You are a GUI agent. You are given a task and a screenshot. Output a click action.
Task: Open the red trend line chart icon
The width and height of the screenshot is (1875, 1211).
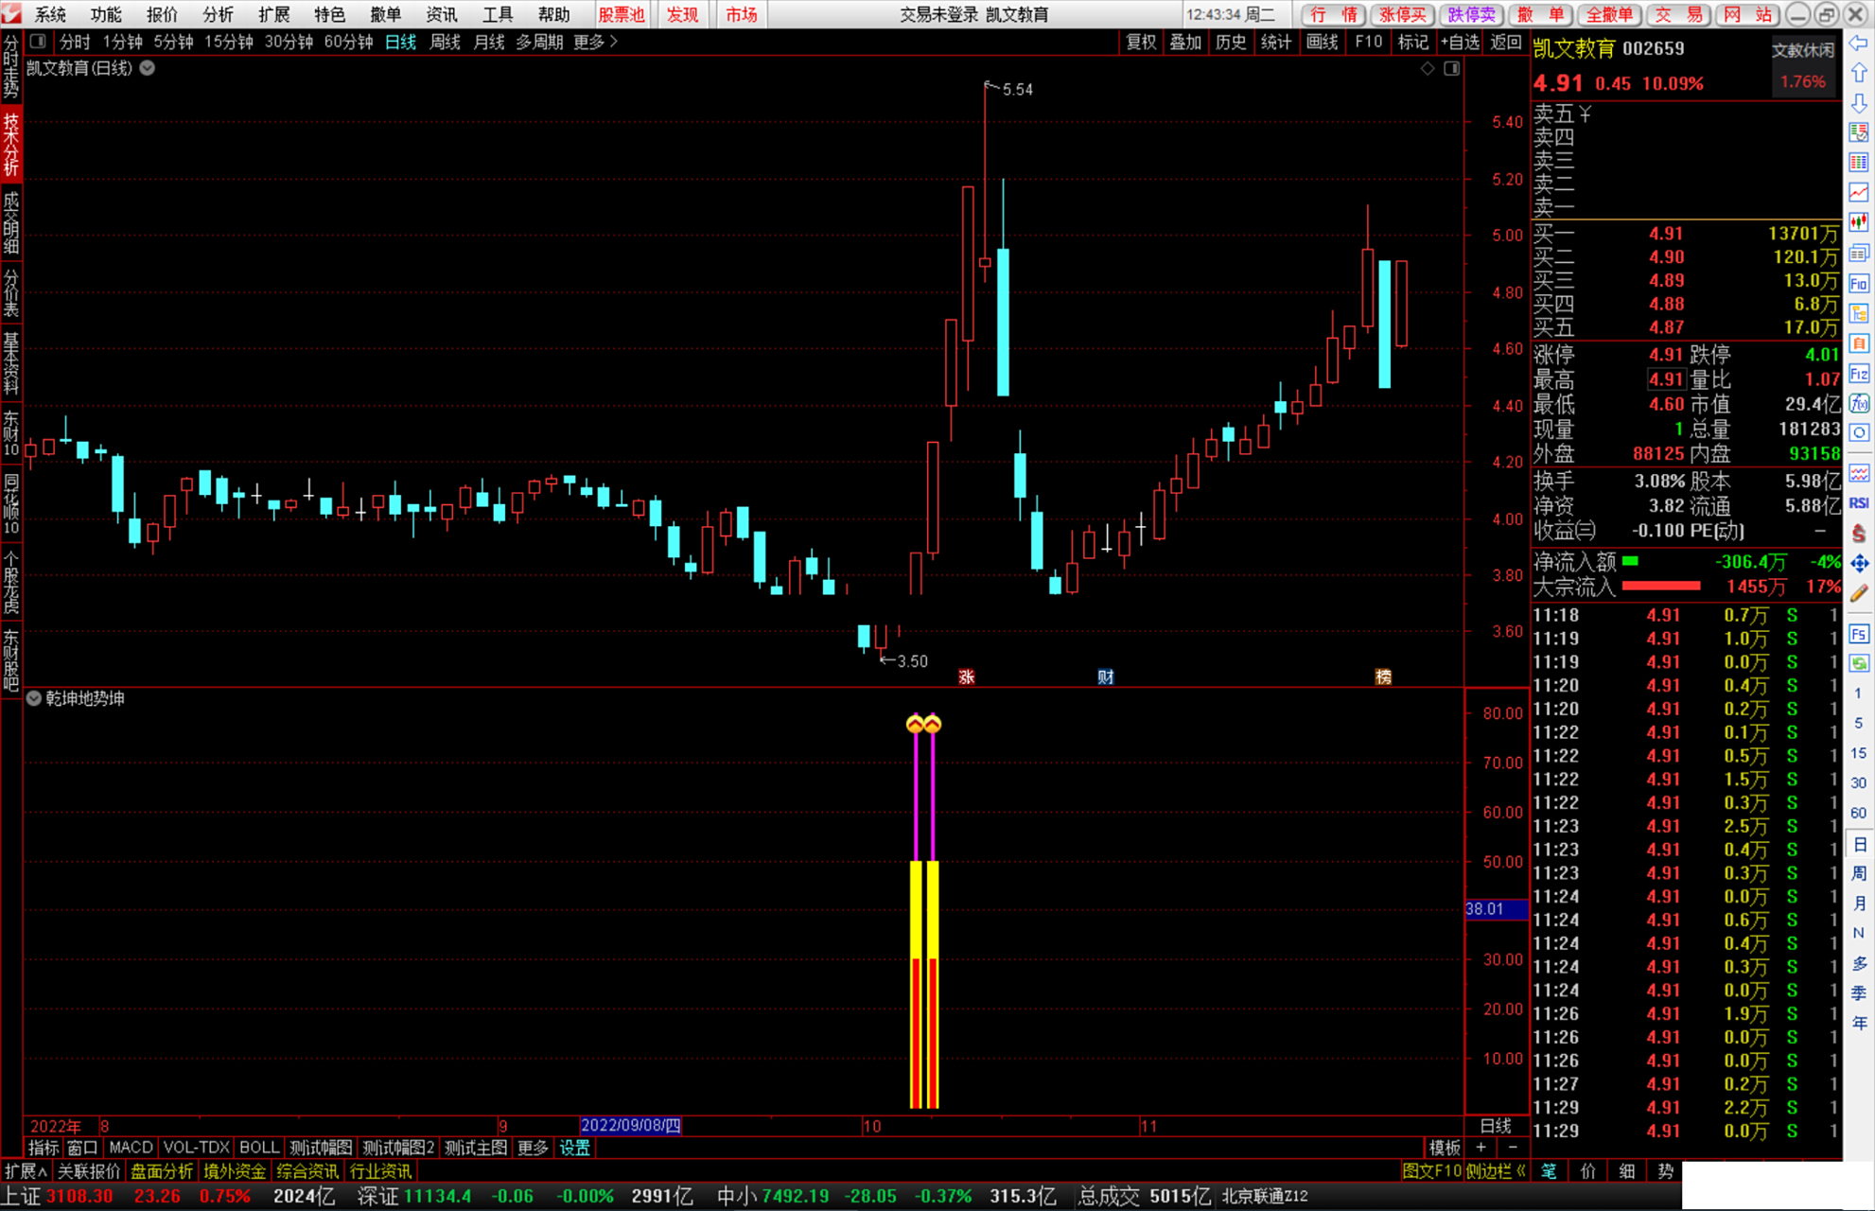(1859, 193)
